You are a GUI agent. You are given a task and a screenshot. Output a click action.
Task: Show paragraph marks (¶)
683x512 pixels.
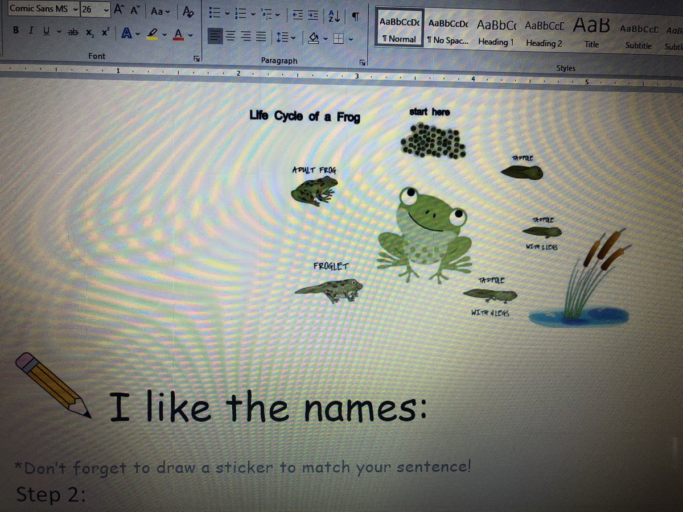point(355,17)
